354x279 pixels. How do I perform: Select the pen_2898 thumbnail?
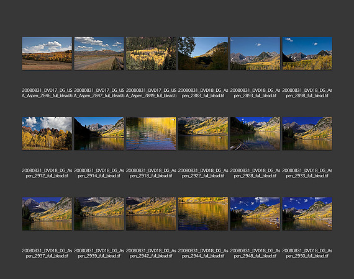(x=307, y=53)
